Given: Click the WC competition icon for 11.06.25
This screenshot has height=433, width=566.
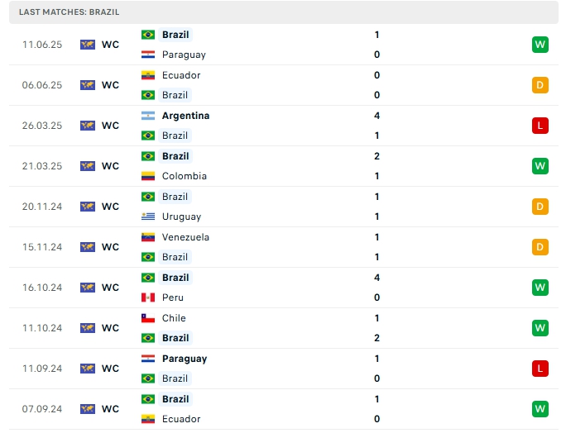Looking at the screenshot, I should pos(88,45).
